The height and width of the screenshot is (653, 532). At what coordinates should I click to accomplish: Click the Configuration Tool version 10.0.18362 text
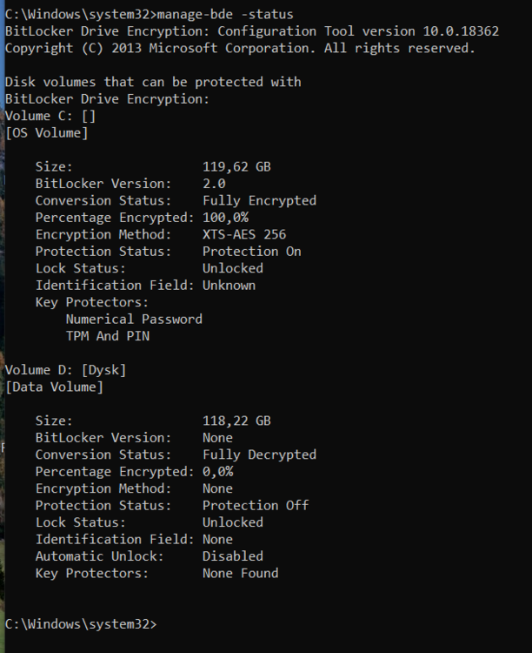pos(358,31)
